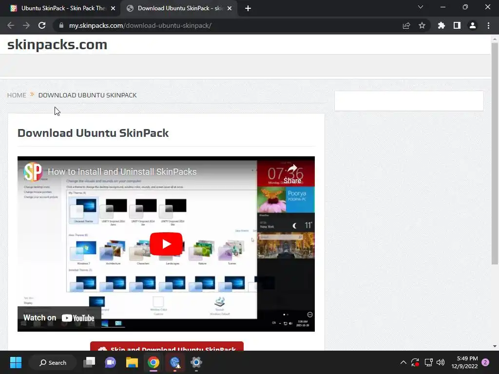Image resolution: width=499 pixels, height=374 pixels.
Task: Open the globe app icon next to Chrome
Action: tap(175, 362)
